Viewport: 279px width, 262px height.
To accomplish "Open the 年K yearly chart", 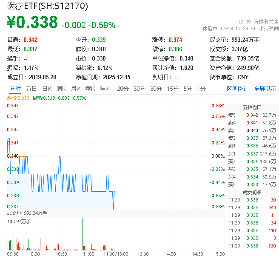I will (x=104, y=89).
